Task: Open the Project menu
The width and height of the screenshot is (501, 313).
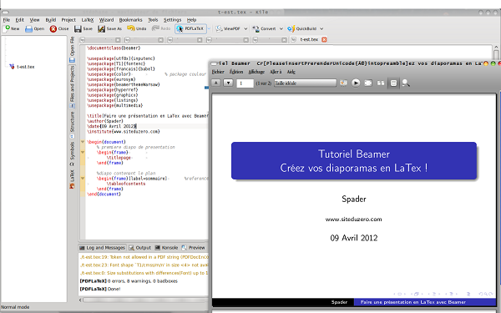Action: click(x=68, y=20)
